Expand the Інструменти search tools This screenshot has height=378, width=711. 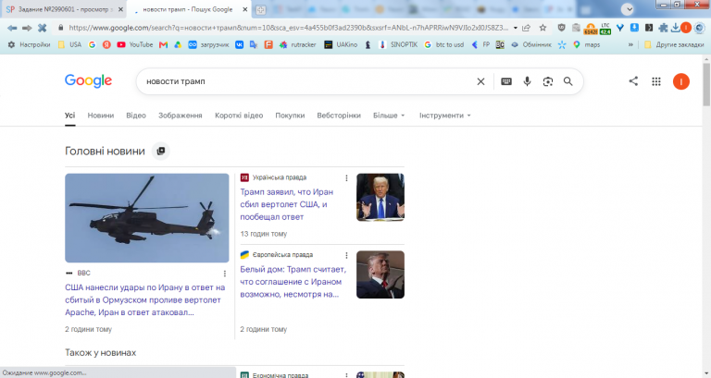pyautogui.click(x=444, y=116)
